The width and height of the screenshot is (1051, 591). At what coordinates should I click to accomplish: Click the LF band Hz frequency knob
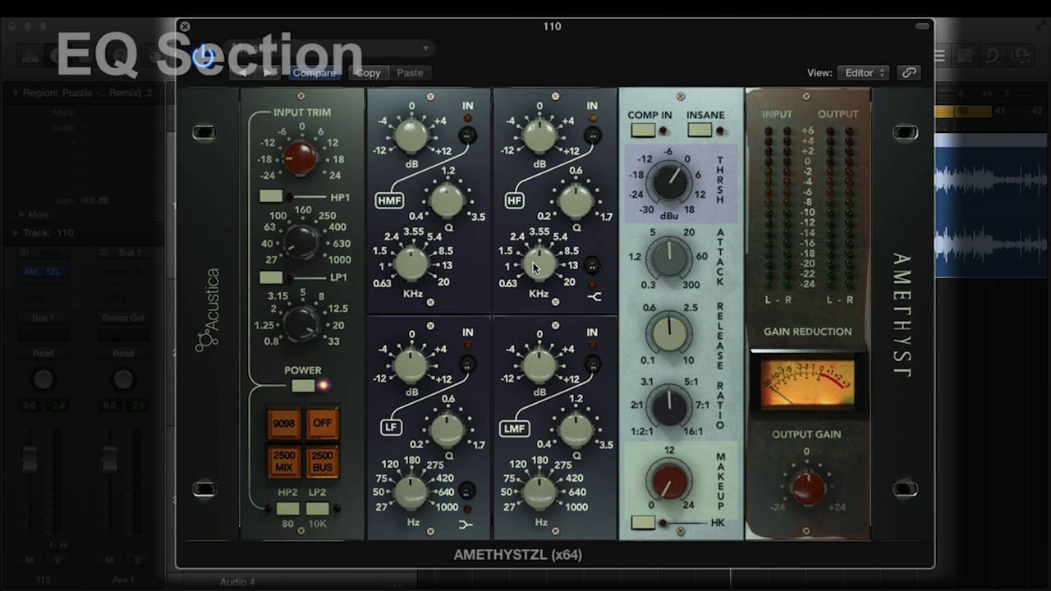412,491
